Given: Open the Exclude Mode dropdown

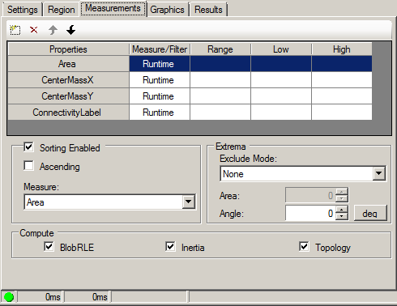Looking at the screenshot, I should click(379, 173).
